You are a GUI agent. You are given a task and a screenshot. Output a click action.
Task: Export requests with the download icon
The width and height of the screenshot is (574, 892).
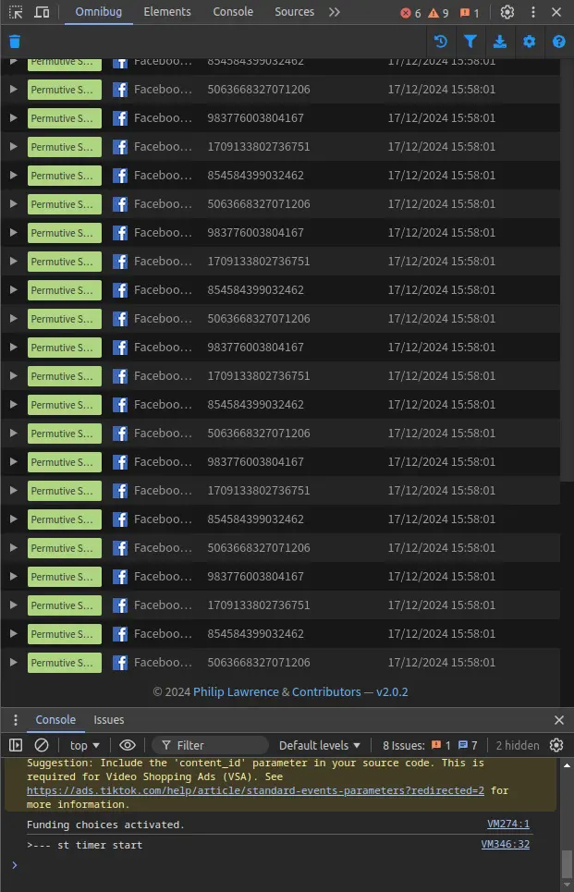tap(500, 42)
